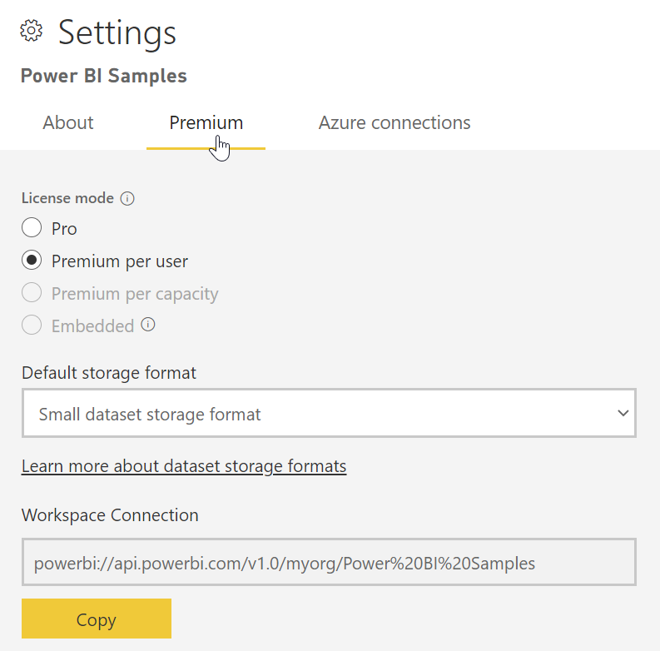Click the yellow Copy button
Image resolution: width=660 pixels, height=651 pixels.
97,619
